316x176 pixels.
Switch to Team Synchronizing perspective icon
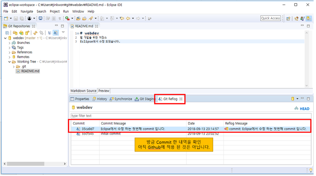coord(296,18)
